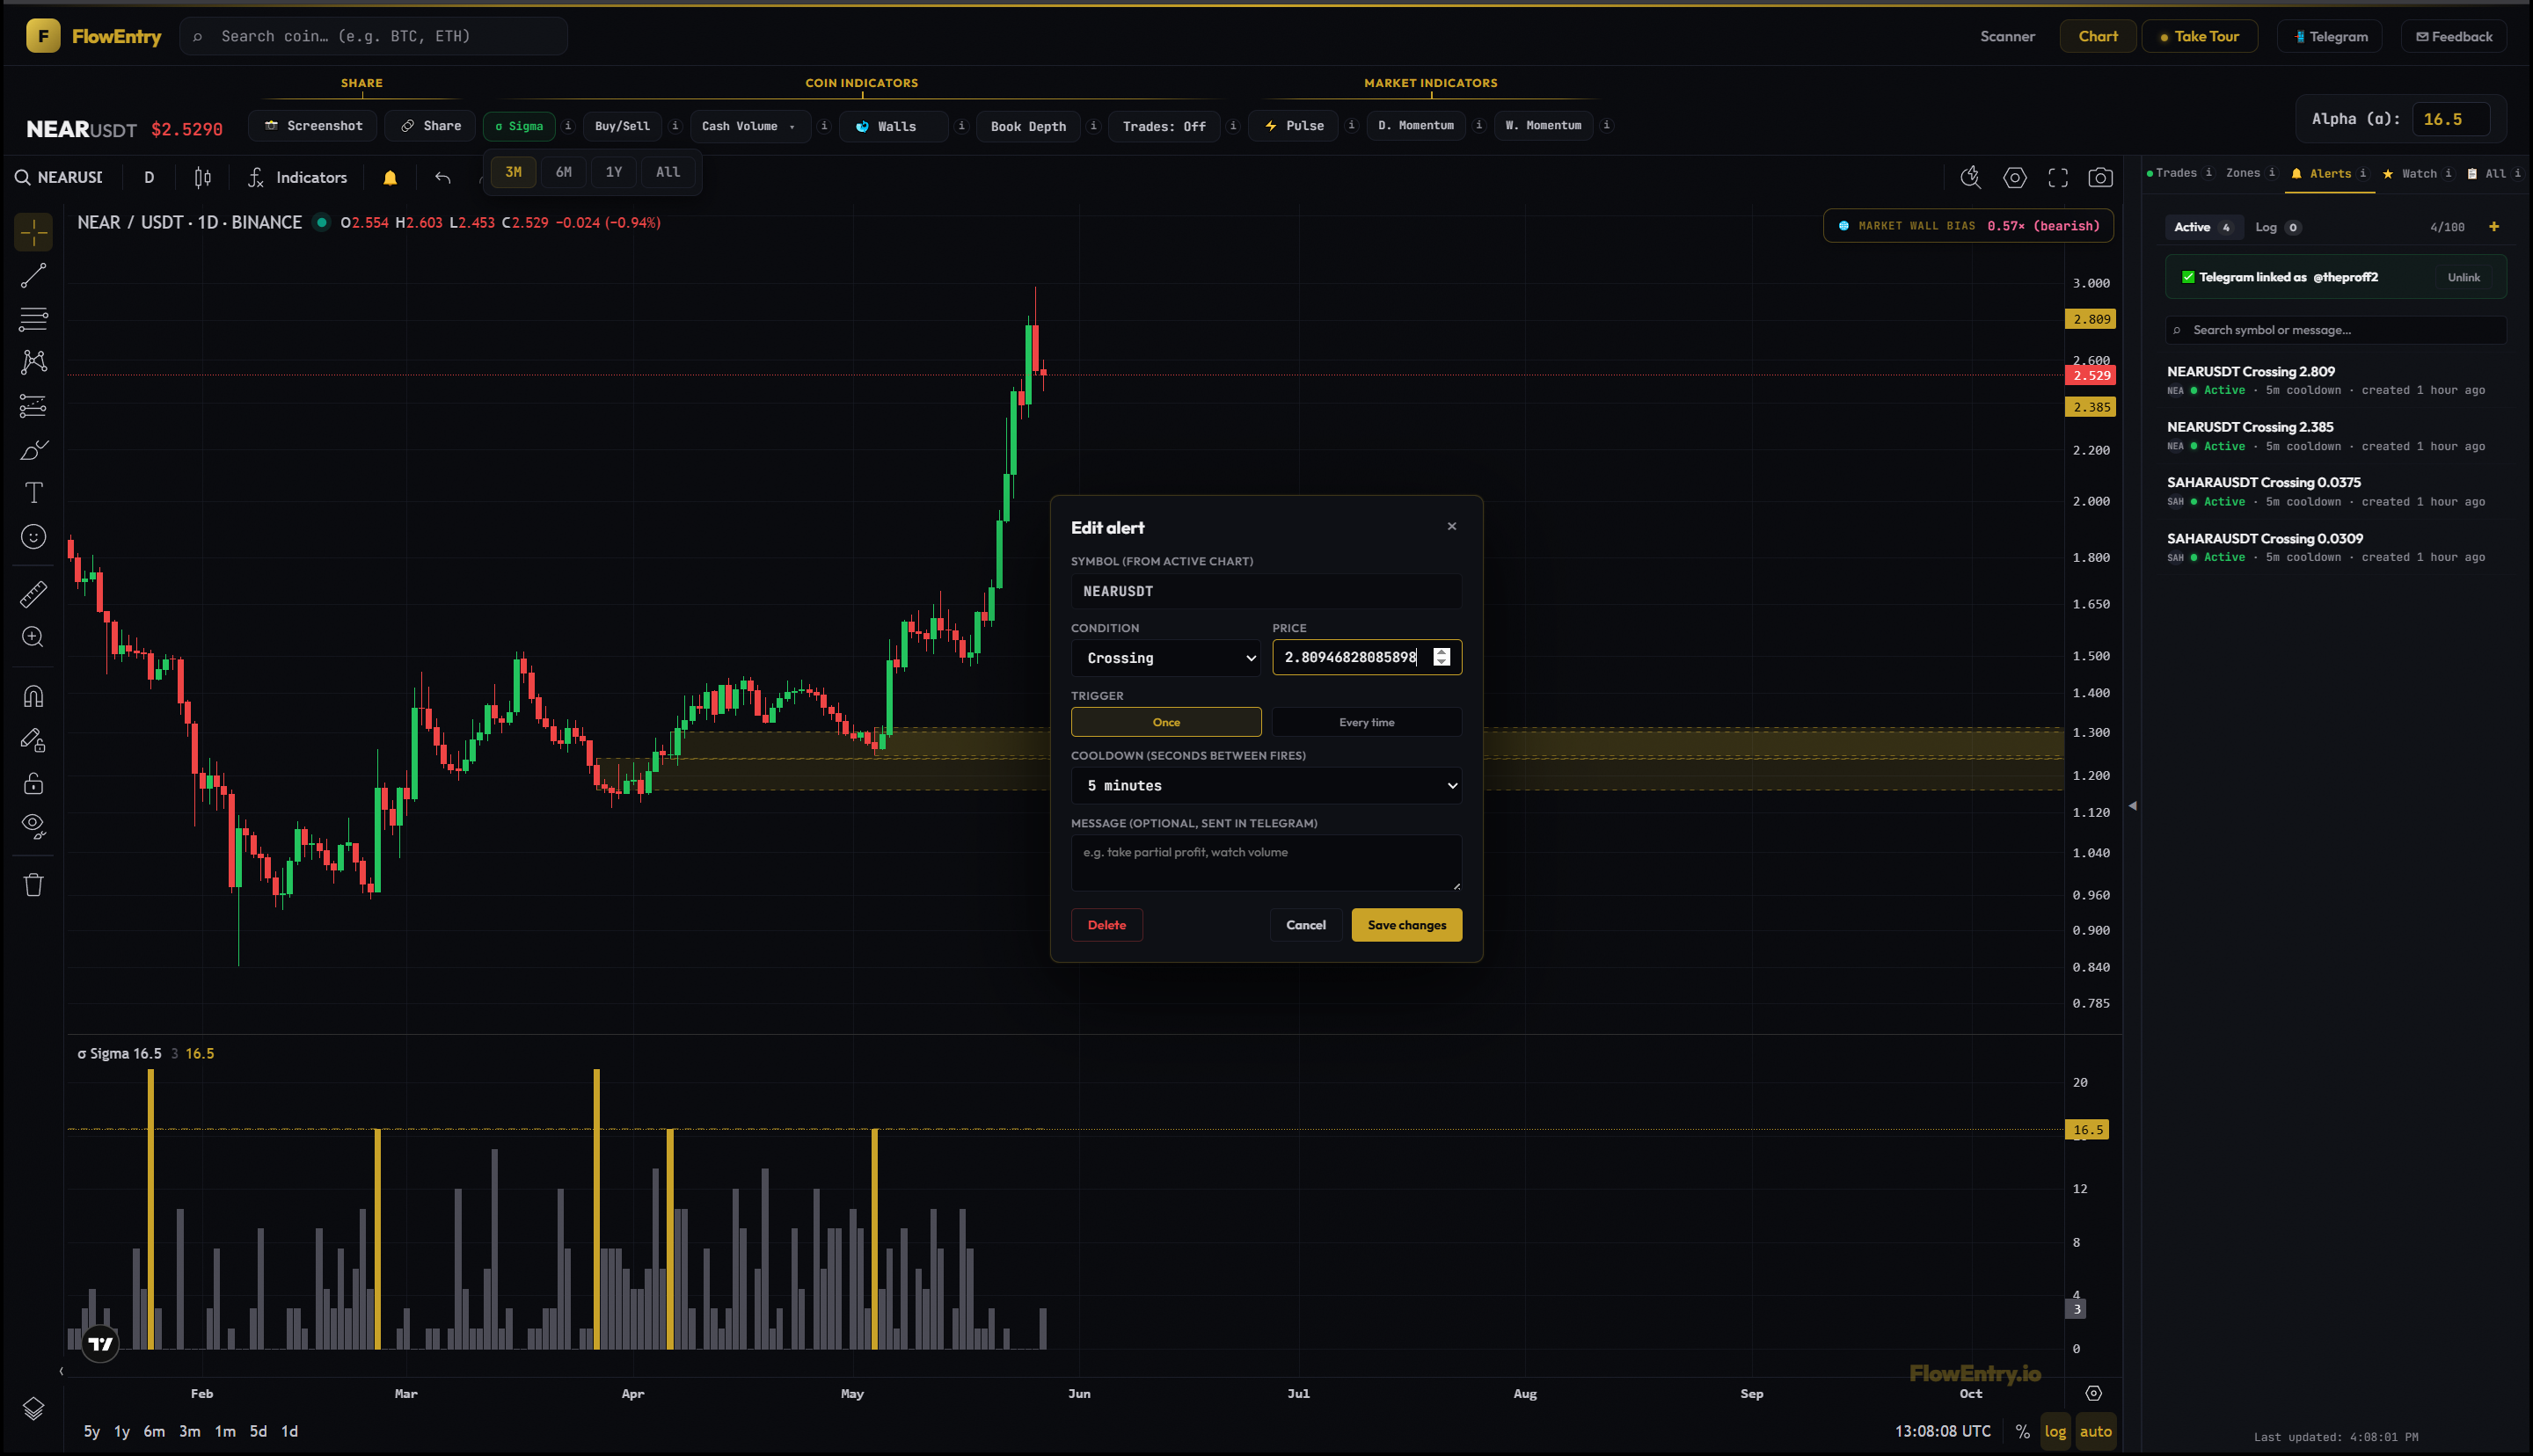This screenshot has width=2533, height=1456.
Task: Toggle auto scale on price axis
Action: pyautogui.click(x=2096, y=1431)
